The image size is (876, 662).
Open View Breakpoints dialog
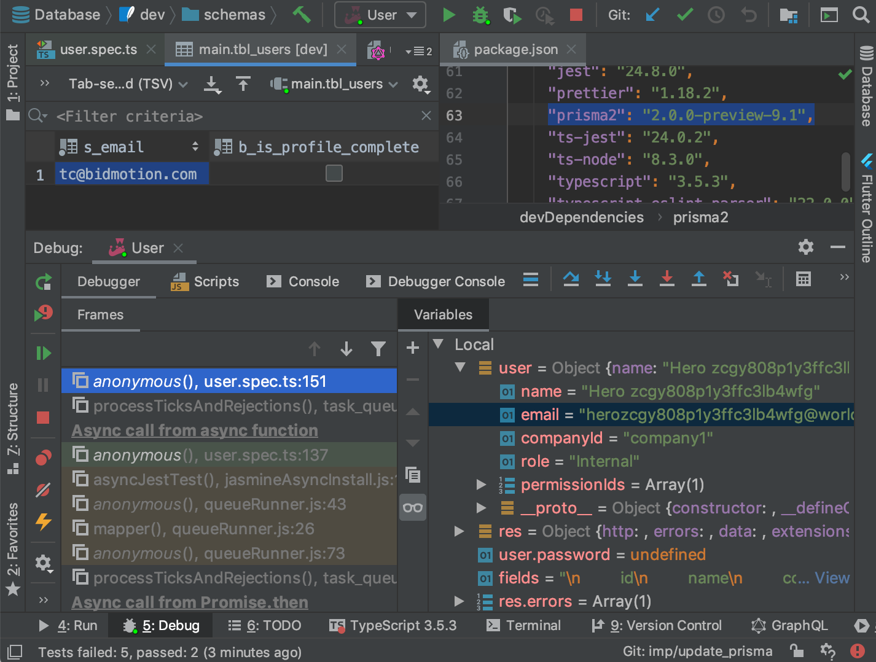pyautogui.click(x=43, y=457)
